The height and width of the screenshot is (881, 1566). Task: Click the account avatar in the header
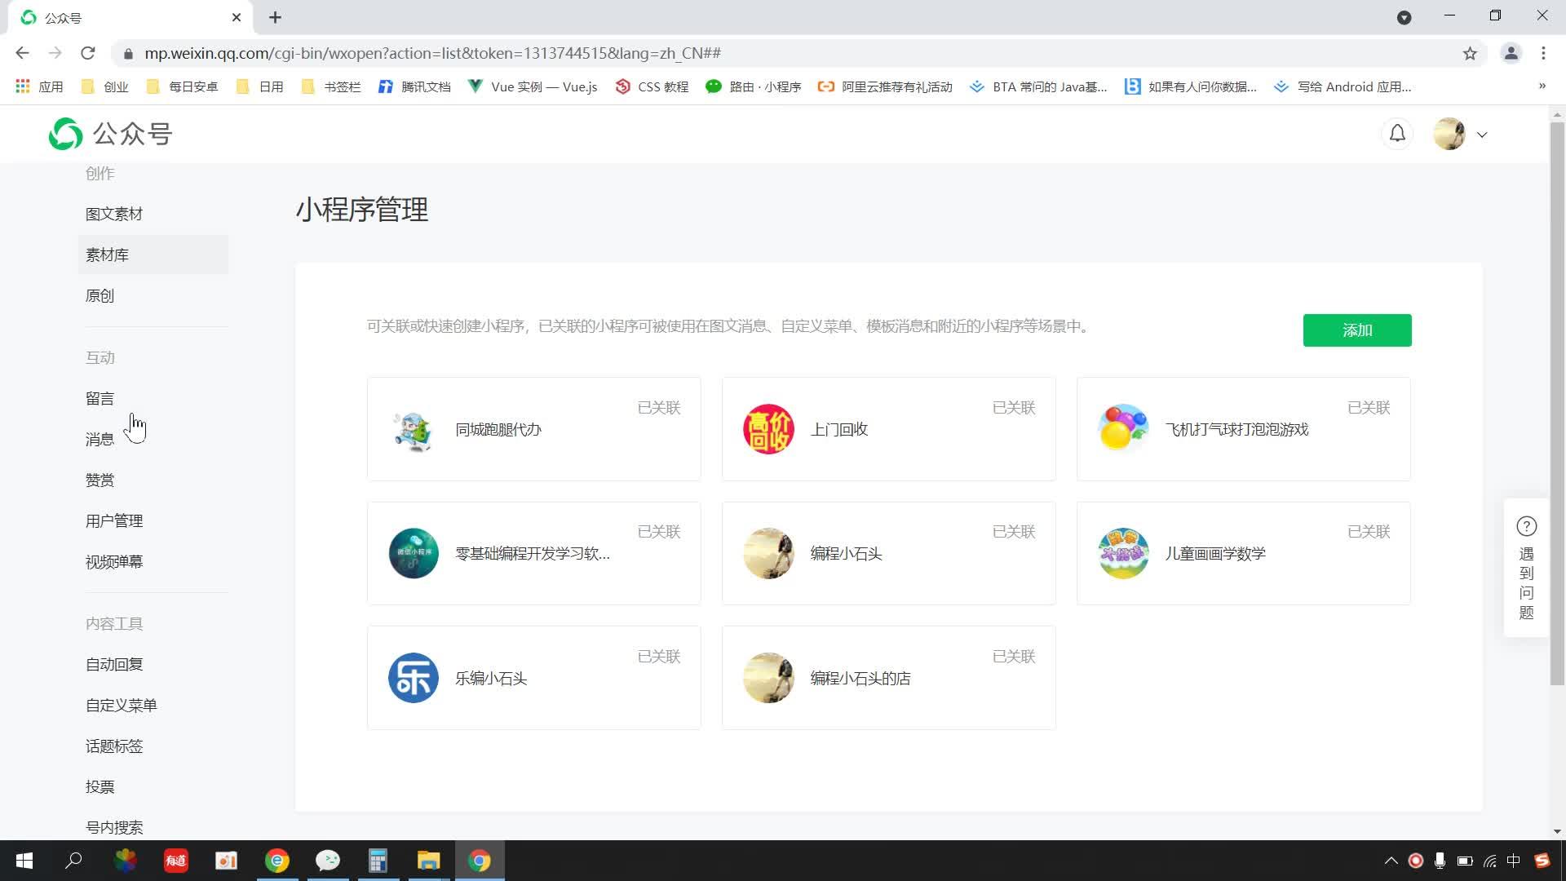pos(1449,134)
